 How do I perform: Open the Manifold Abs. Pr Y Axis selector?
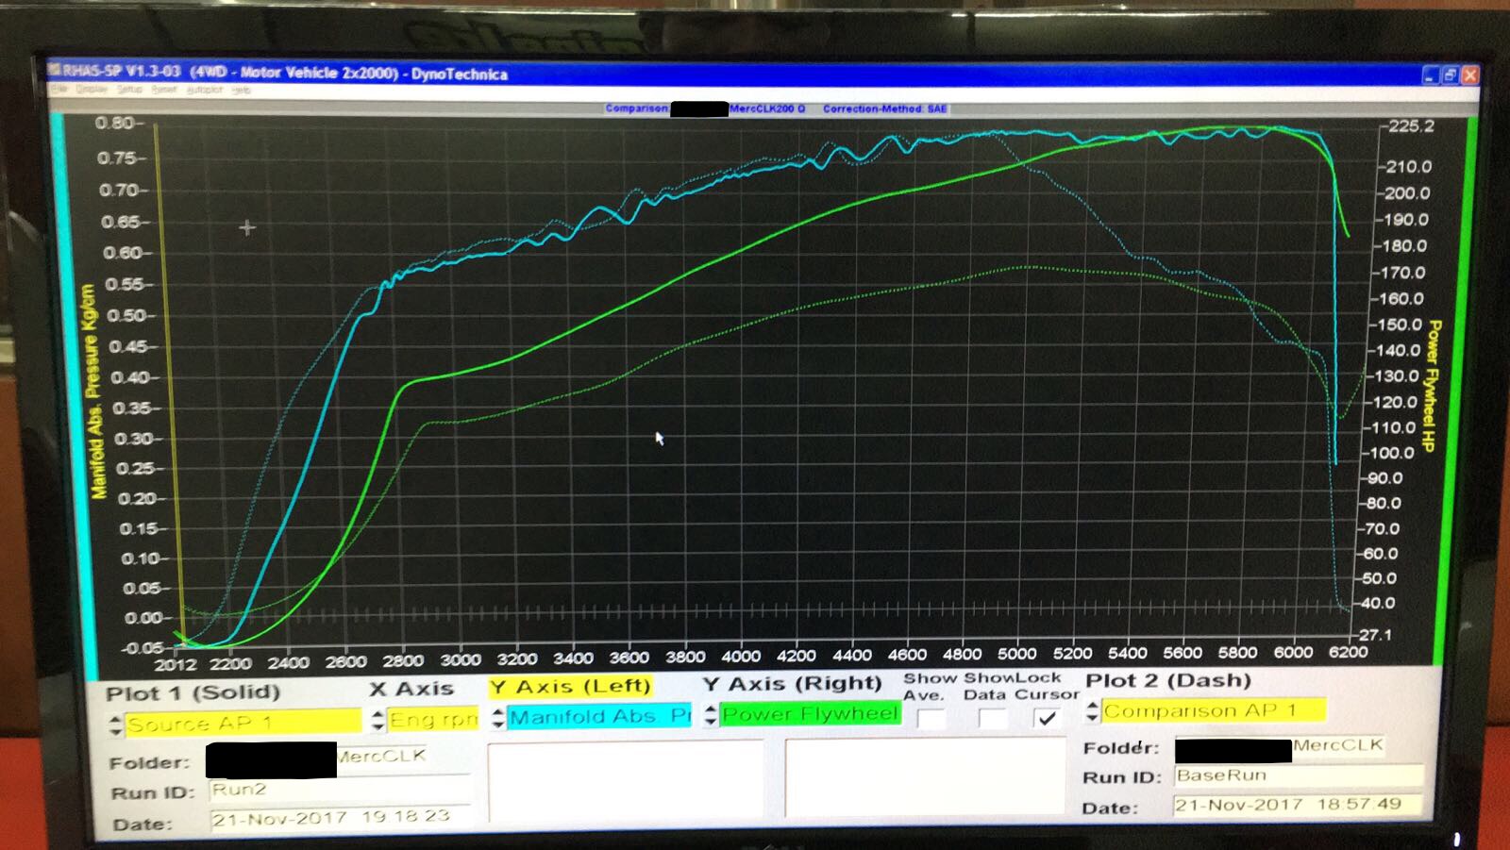click(x=599, y=717)
